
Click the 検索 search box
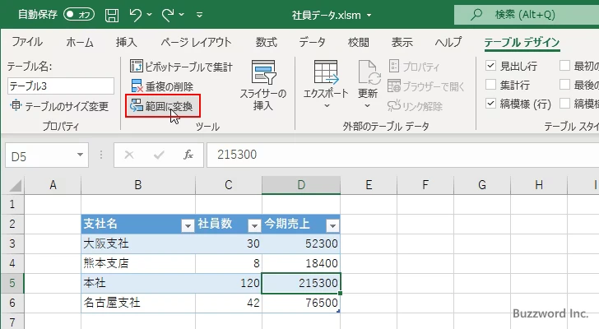(527, 15)
